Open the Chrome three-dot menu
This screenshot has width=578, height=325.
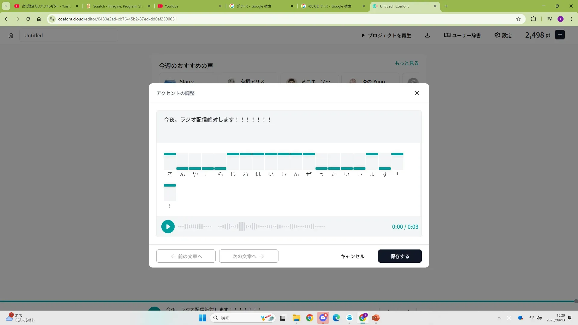[x=571, y=19]
